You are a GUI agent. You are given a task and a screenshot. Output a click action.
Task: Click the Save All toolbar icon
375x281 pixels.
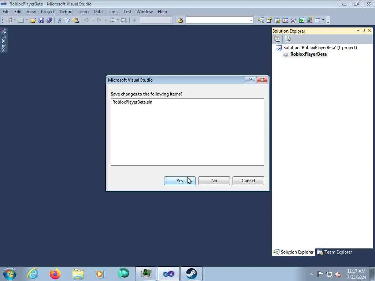(49, 20)
